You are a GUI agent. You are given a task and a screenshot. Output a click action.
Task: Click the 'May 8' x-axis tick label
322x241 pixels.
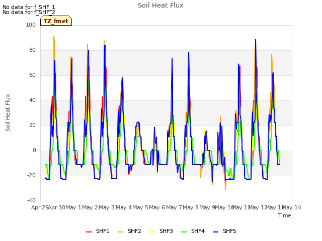(x=191, y=207)
